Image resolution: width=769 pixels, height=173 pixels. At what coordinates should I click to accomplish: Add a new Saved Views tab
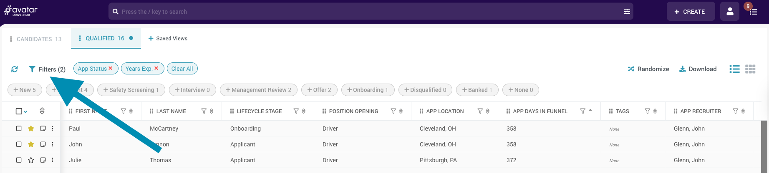click(168, 38)
